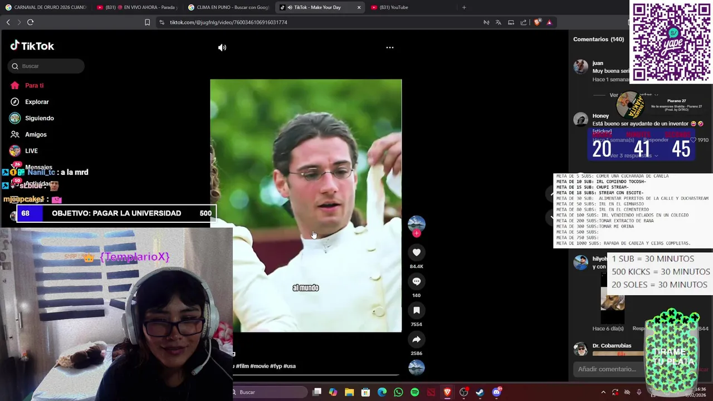Open Microsoft Store from taskbar
Viewport: 713px width, 401px height.
[365, 392]
